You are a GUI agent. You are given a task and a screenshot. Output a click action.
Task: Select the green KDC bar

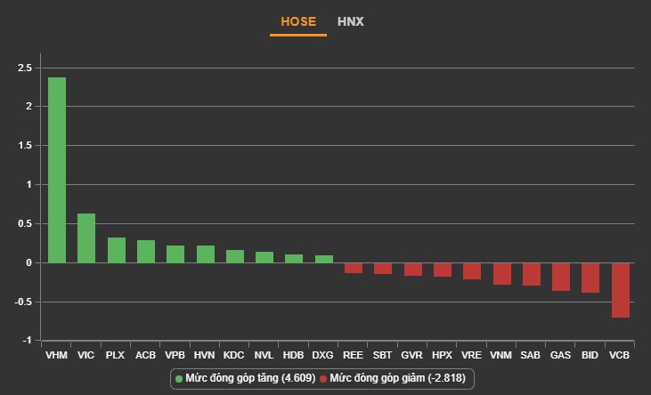(x=235, y=256)
